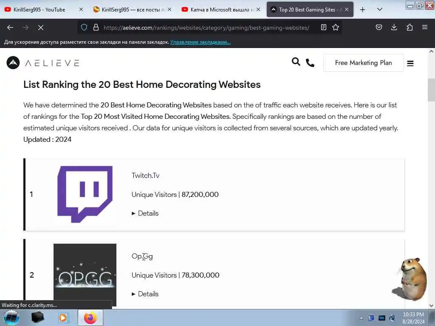435x326 pixels.
Task: Click the Twitch logo thumbnail
Action: point(85,194)
